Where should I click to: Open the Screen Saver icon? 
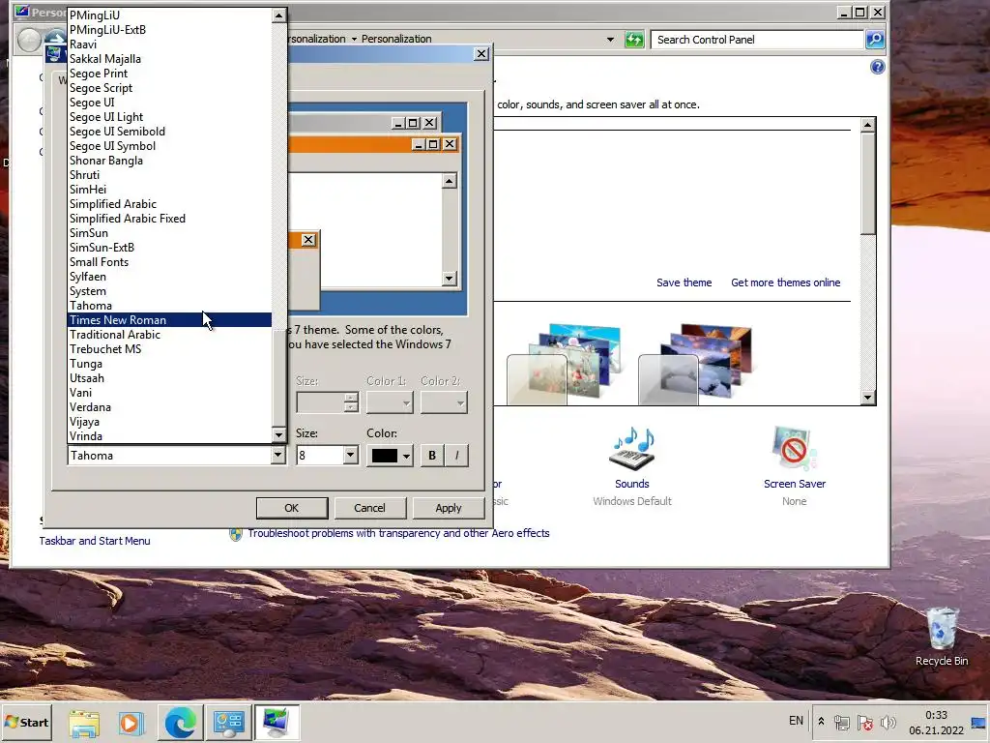(x=794, y=449)
